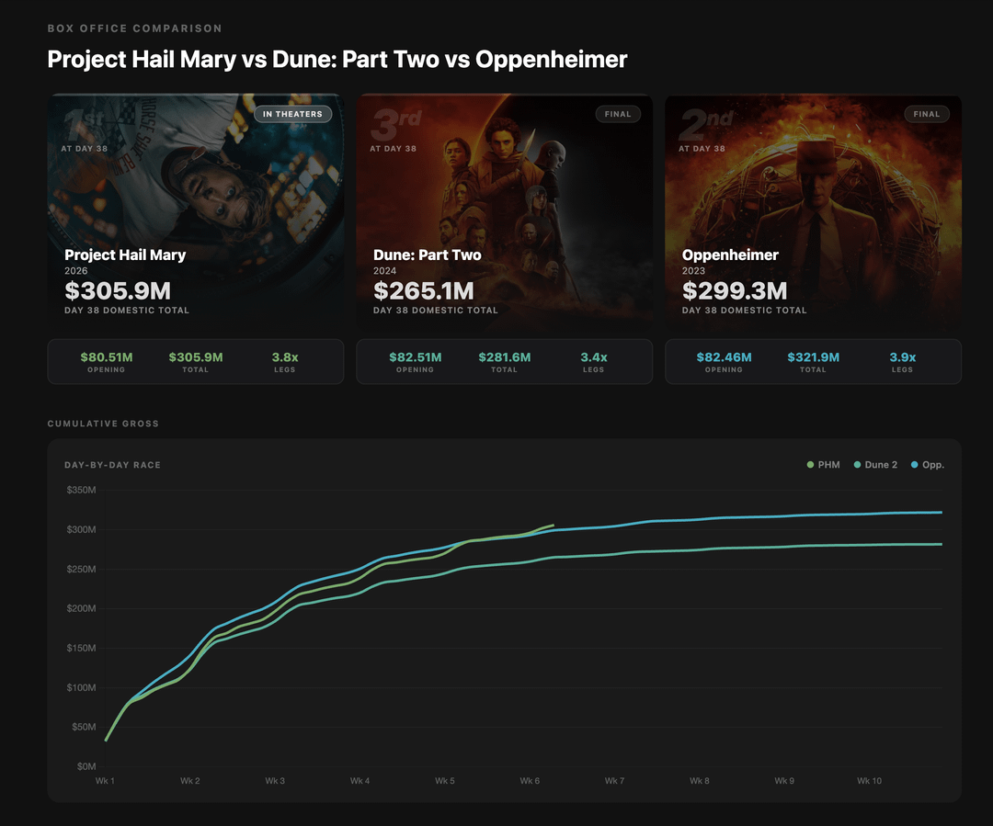Screen dimensions: 993x826
Task: Toggle the PHM legend series dot
Action: [810, 465]
